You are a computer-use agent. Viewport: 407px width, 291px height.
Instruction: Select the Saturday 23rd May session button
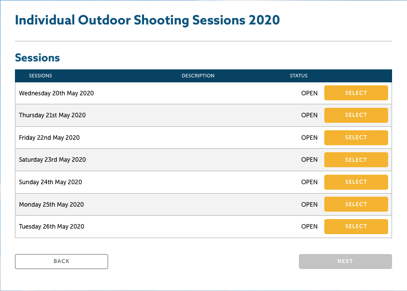coord(356,160)
